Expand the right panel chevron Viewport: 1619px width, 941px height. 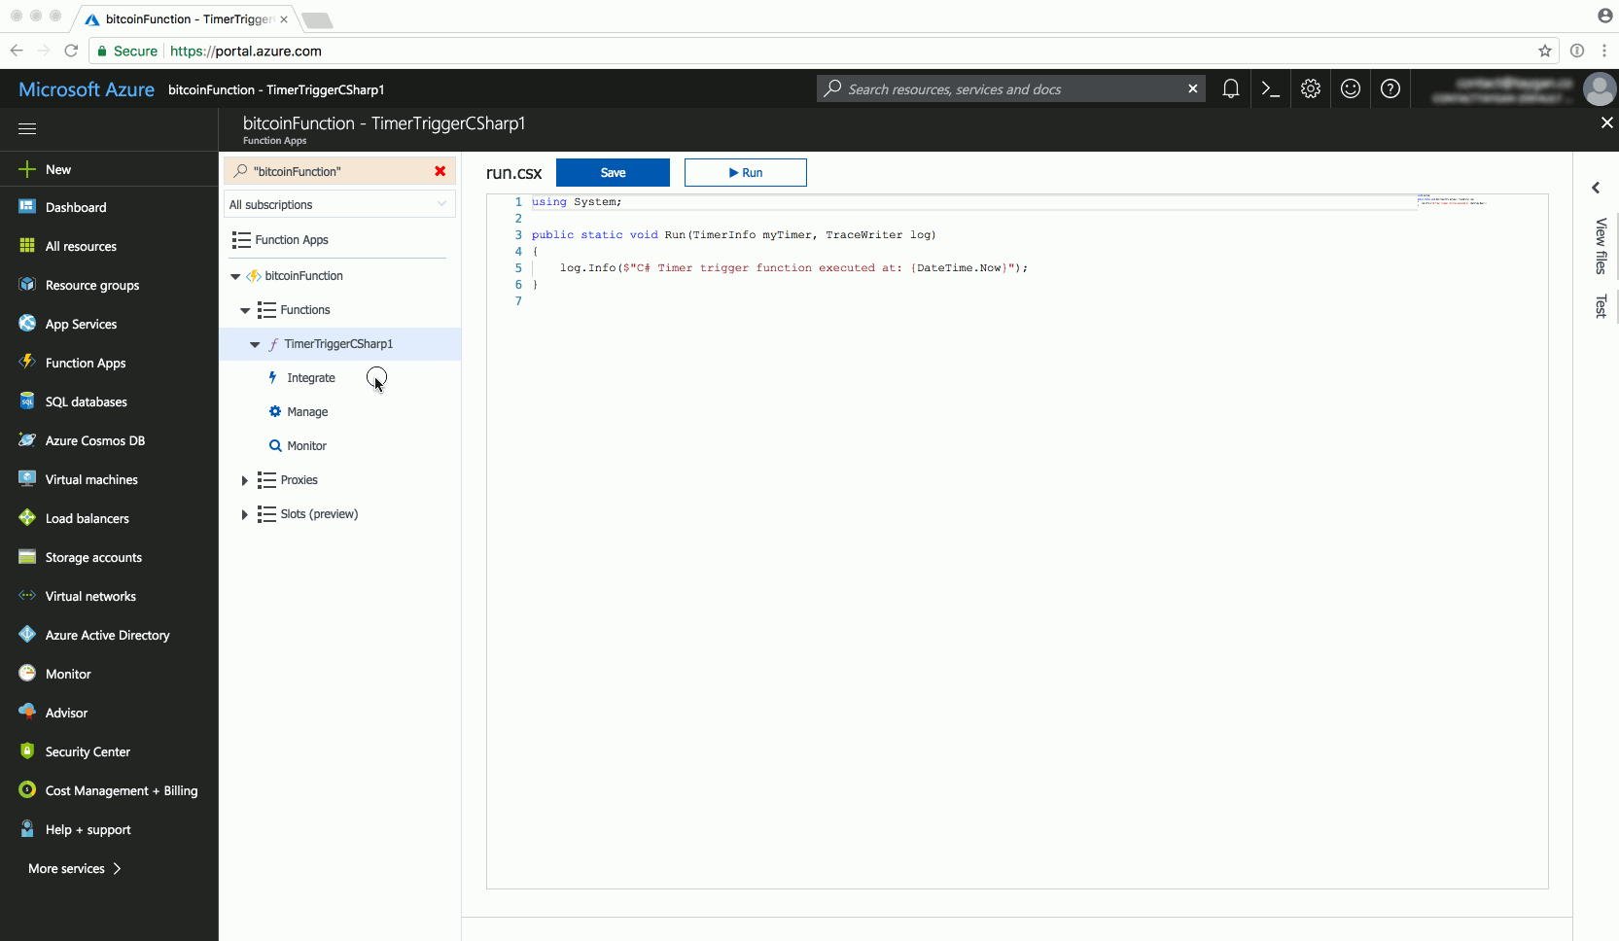pos(1596,188)
